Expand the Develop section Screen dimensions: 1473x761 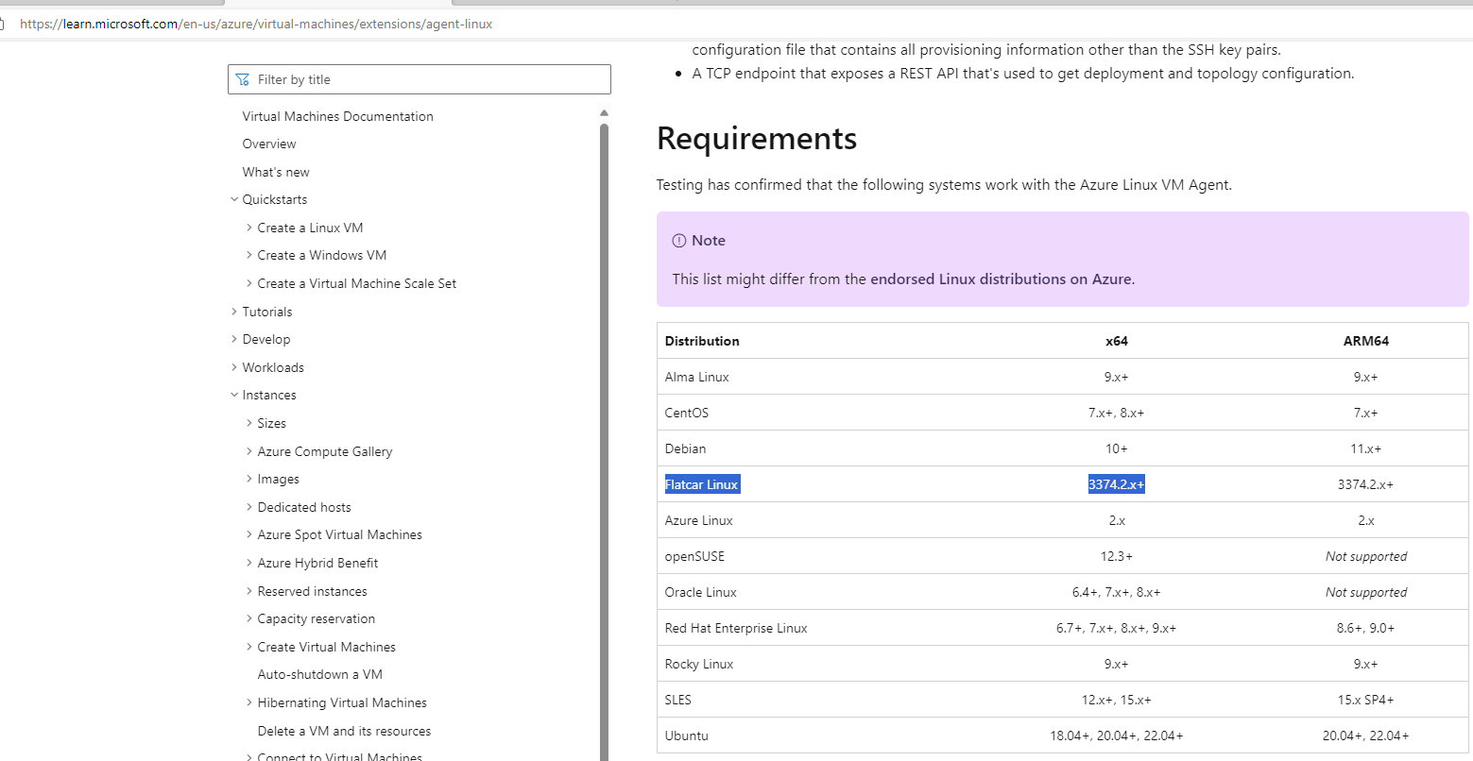(234, 338)
